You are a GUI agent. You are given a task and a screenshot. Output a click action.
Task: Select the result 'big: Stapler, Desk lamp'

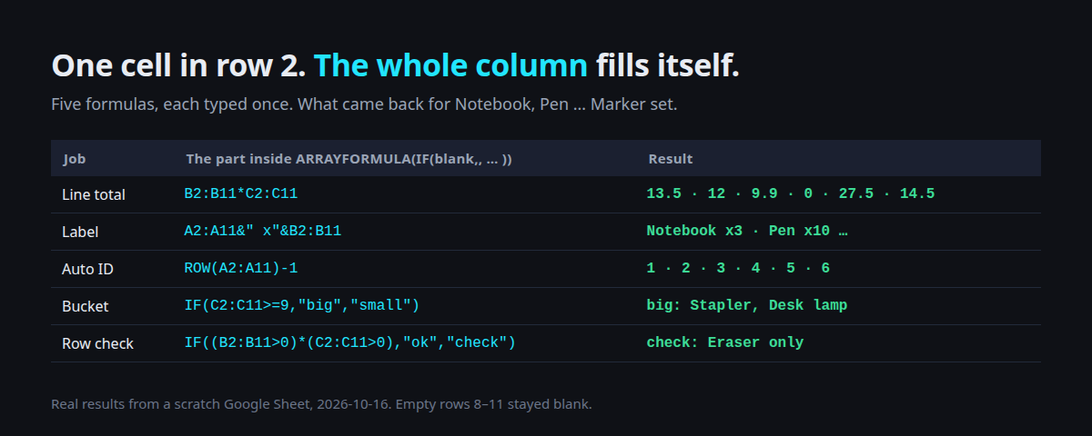(x=747, y=305)
